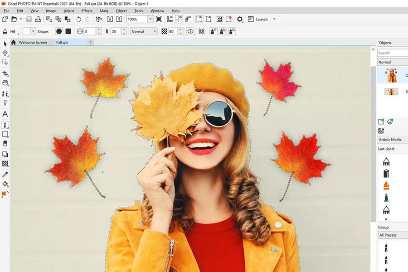Open the Mask menu
Screen dimensions: 408x272
(104, 11)
